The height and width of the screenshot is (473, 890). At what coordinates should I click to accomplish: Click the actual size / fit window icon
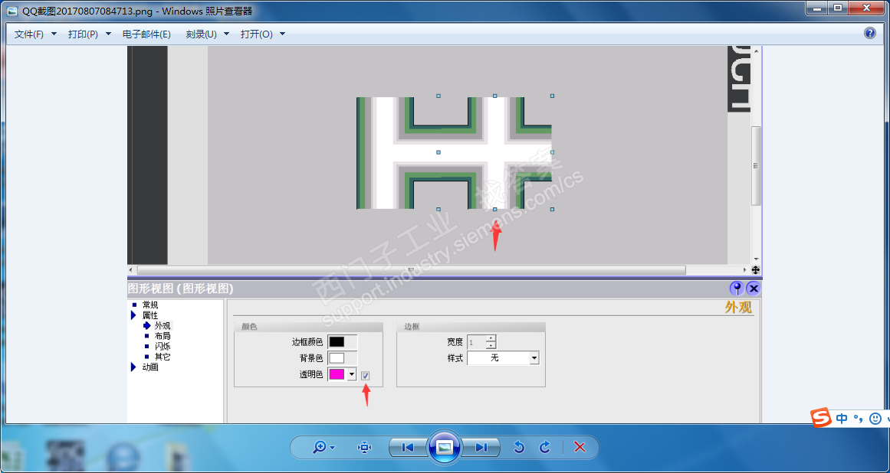tap(364, 448)
